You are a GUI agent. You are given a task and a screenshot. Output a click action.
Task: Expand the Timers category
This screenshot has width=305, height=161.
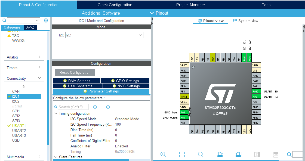click(x=23, y=68)
